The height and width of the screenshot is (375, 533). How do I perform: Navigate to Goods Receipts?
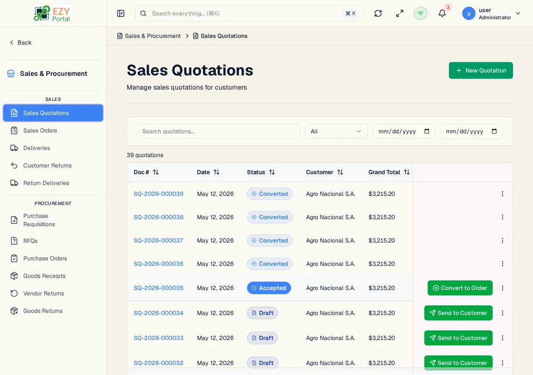53,276
